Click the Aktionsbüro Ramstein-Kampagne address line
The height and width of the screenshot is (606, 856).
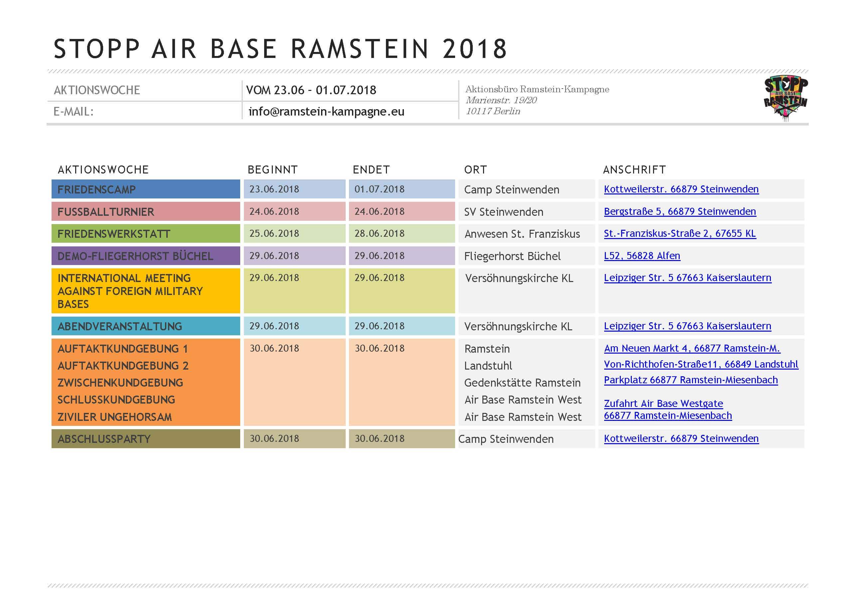[x=537, y=89]
